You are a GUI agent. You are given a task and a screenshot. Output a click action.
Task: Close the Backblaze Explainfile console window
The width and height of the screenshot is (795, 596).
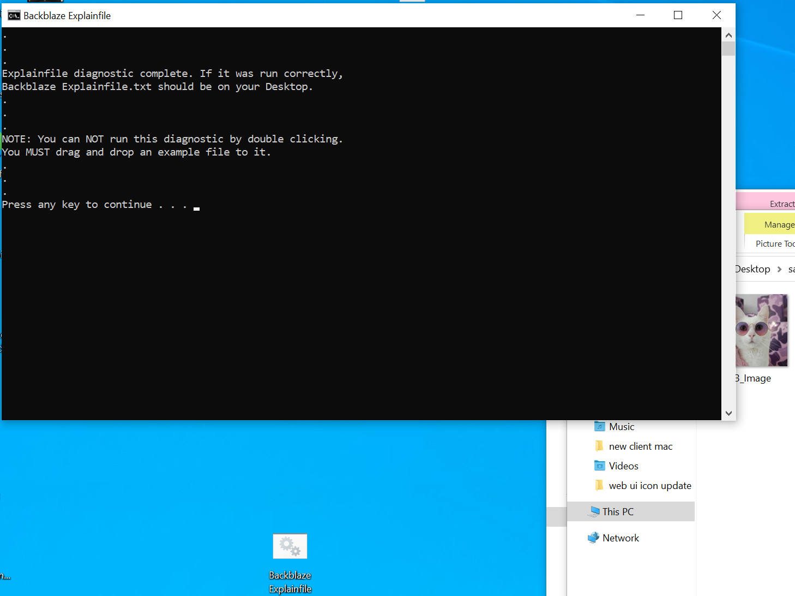(716, 15)
